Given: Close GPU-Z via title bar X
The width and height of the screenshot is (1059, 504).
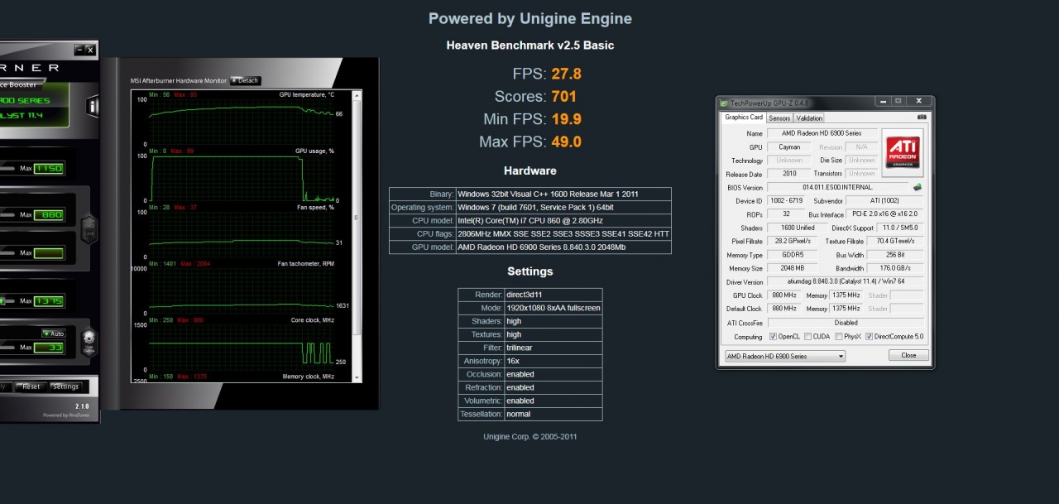Looking at the screenshot, I should 919,101.
